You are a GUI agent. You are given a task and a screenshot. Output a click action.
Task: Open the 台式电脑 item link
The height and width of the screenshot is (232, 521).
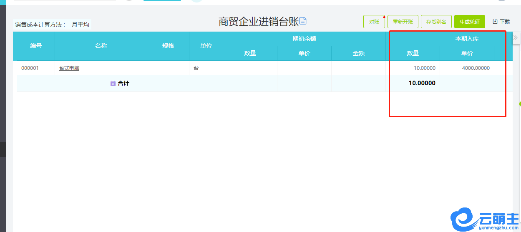[x=69, y=68]
